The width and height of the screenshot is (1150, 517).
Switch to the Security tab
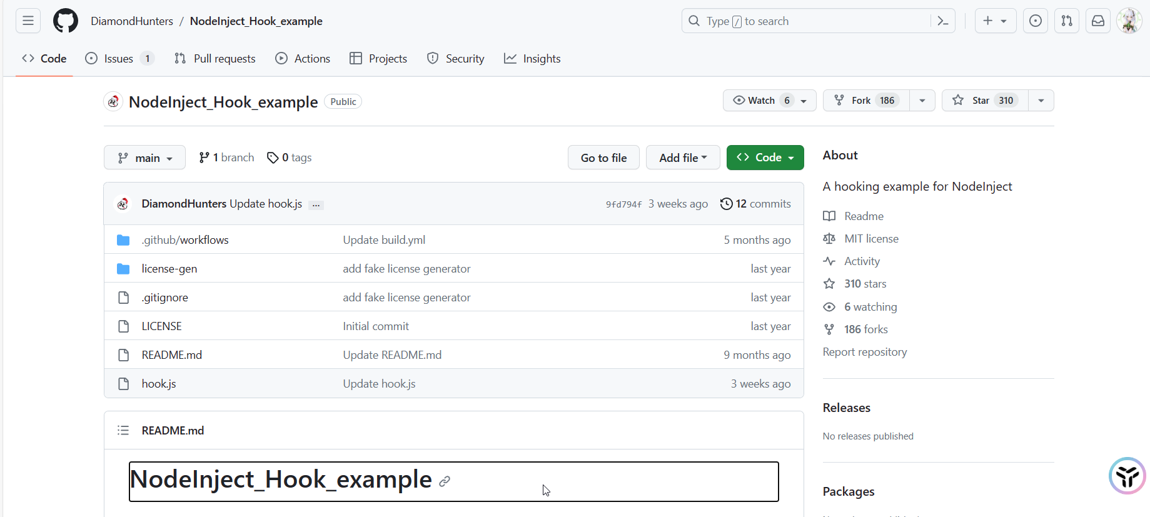(456, 59)
